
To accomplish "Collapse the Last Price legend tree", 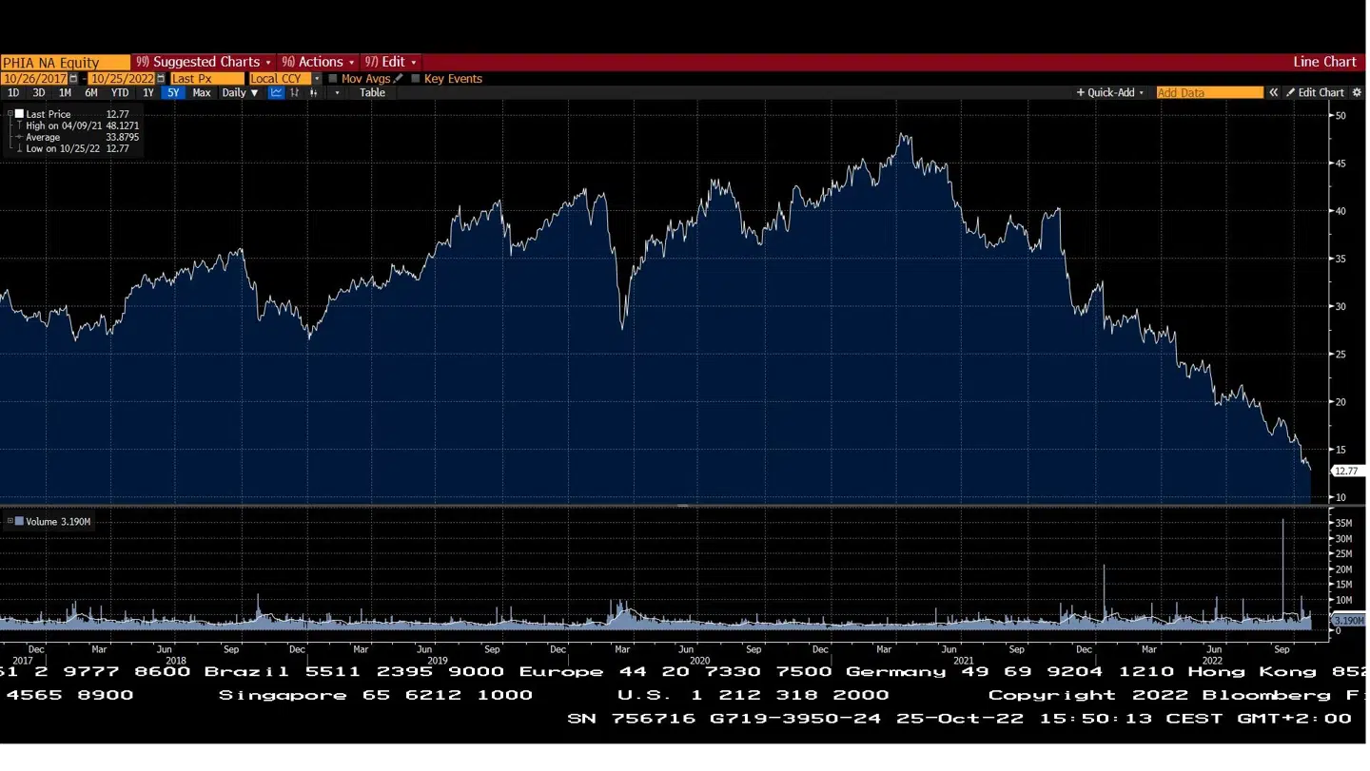I will (x=10, y=114).
